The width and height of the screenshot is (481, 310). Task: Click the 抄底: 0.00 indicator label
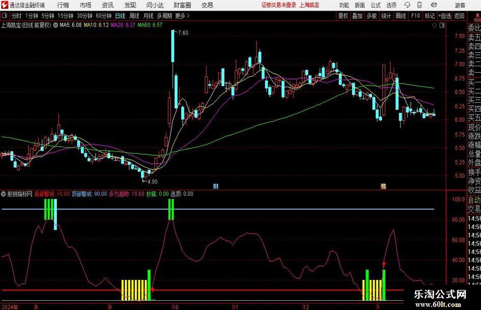pos(157,194)
